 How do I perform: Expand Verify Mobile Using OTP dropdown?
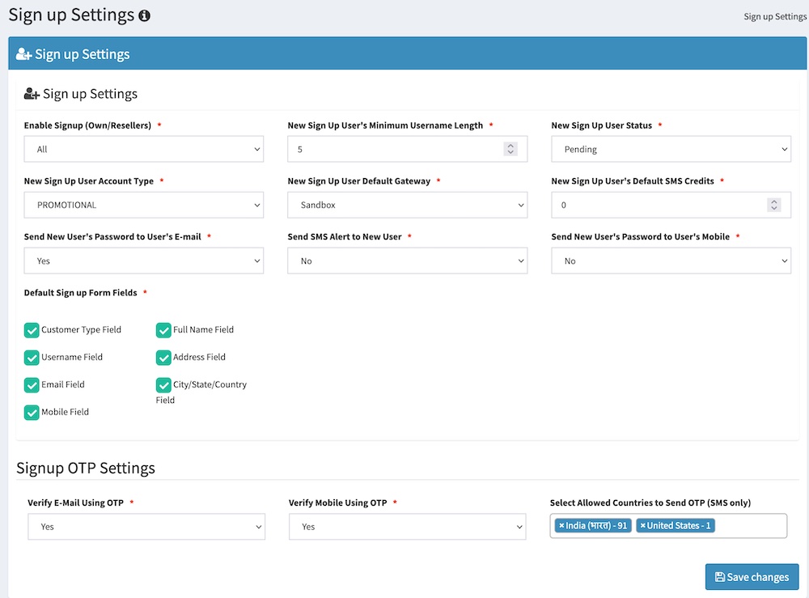pyautogui.click(x=407, y=526)
